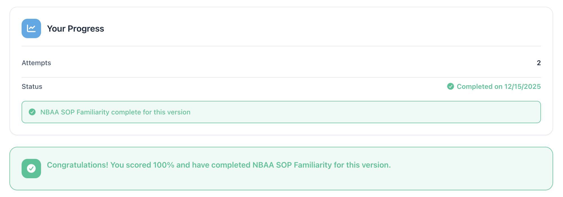Click "You scored" in the congratulations message
This screenshot has height=197, width=563.
[131, 165]
